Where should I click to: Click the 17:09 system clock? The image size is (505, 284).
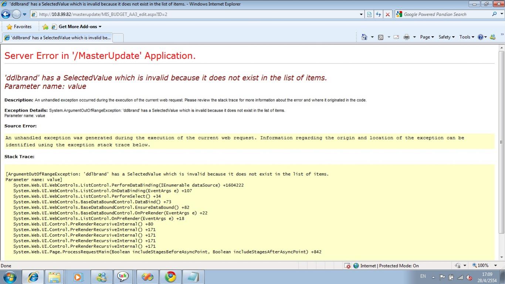coord(487,274)
